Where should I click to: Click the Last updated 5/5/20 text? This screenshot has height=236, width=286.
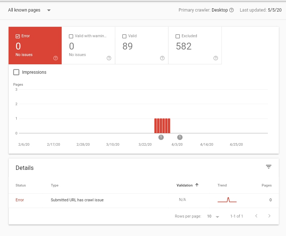261,10
